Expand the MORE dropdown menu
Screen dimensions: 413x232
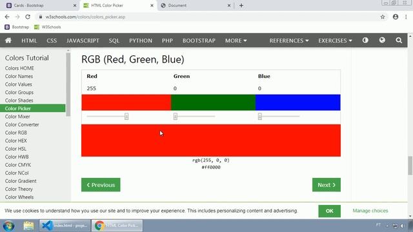pos(236,41)
